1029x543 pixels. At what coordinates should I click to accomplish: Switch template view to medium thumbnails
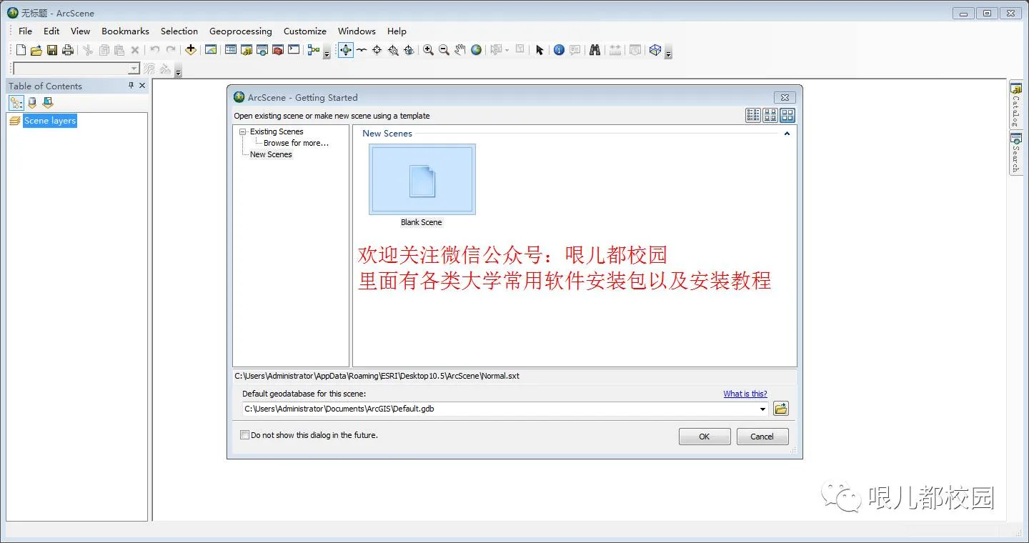770,115
